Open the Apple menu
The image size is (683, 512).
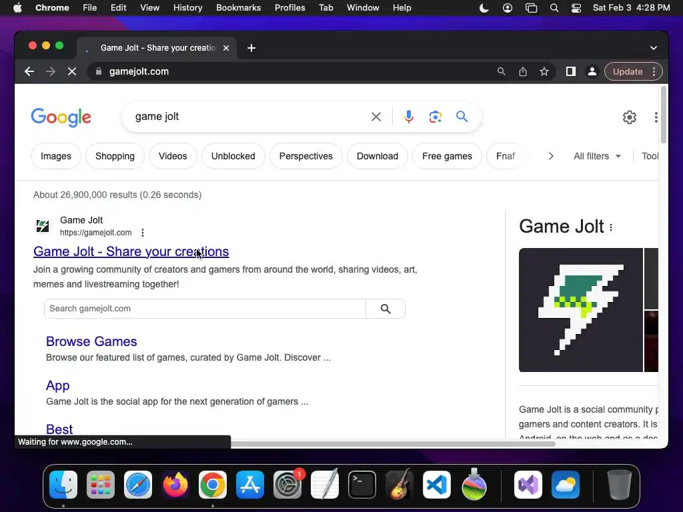(x=17, y=8)
